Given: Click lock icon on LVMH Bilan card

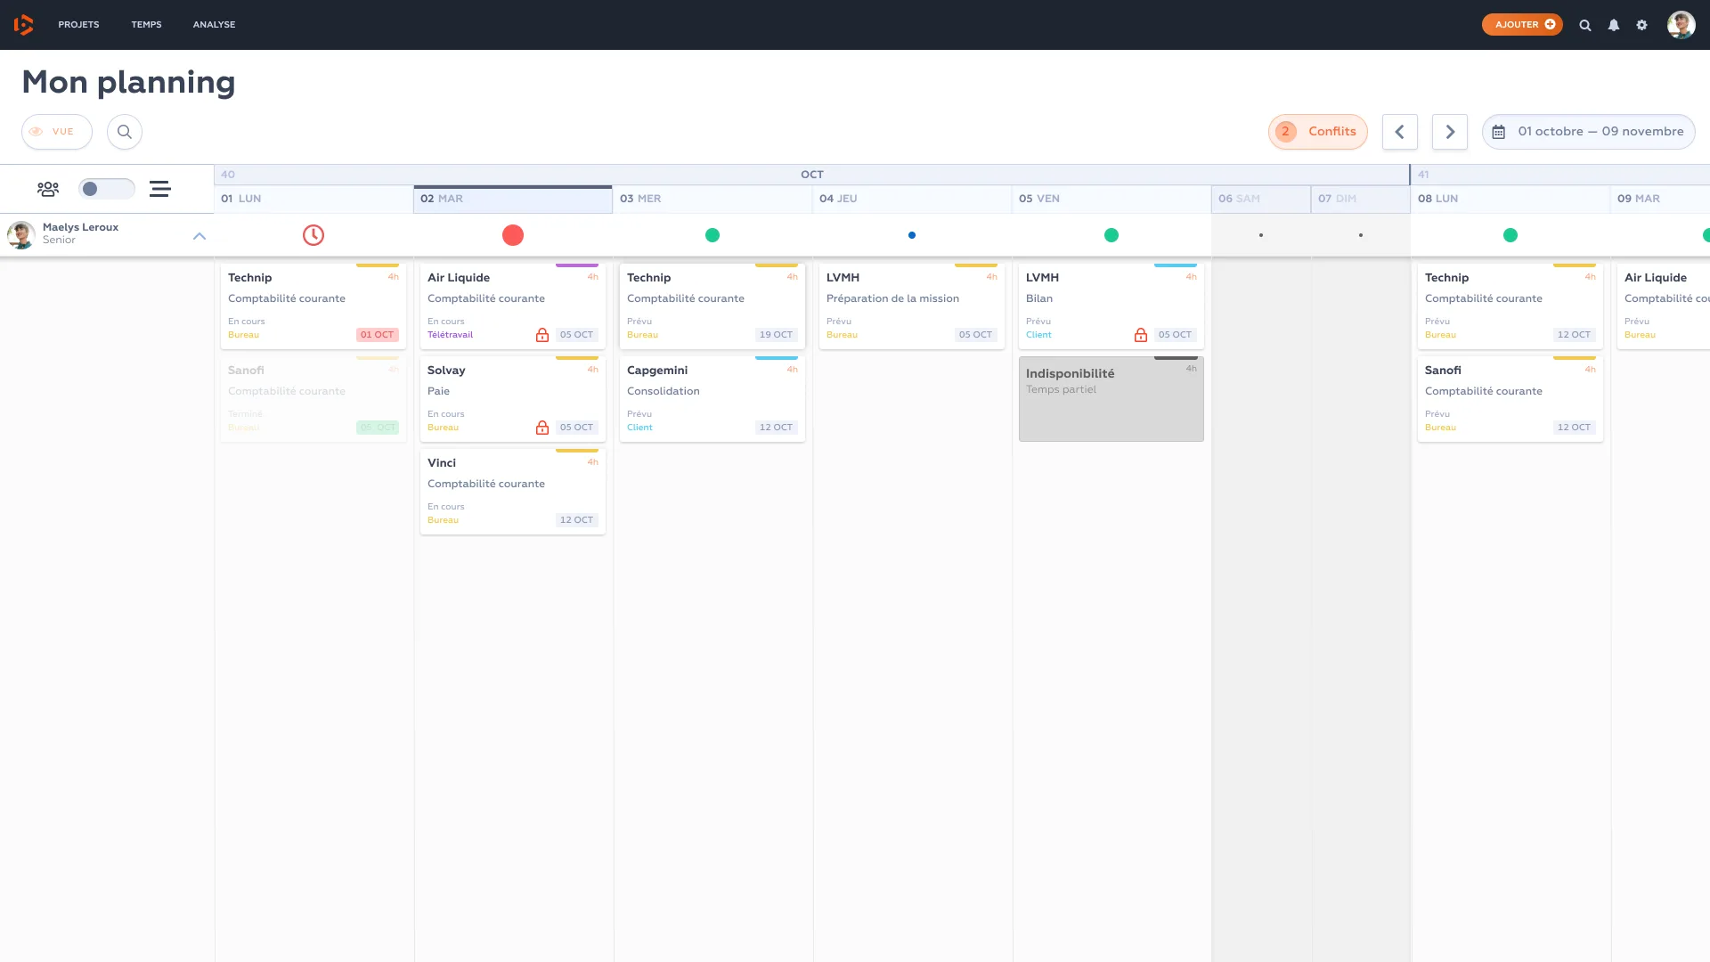Looking at the screenshot, I should pyautogui.click(x=1141, y=335).
